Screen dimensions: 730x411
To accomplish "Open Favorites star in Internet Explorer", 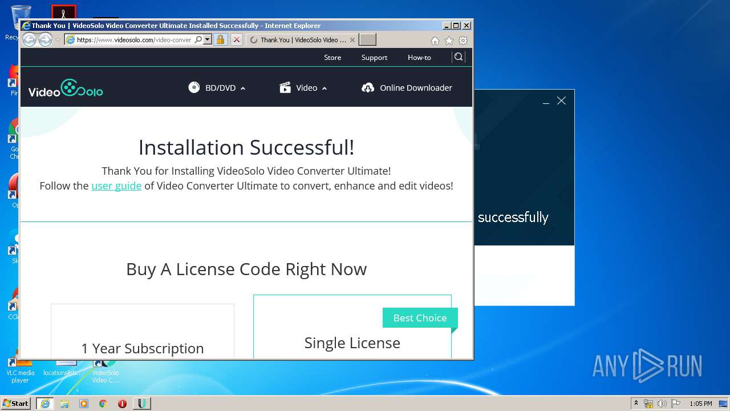I will [449, 41].
